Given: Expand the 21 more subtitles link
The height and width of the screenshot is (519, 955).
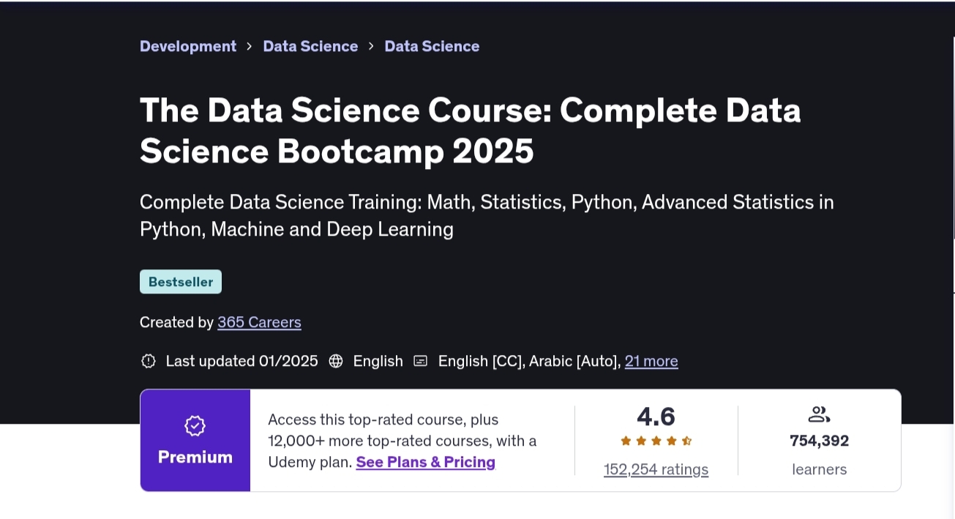Looking at the screenshot, I should [651, 361].
